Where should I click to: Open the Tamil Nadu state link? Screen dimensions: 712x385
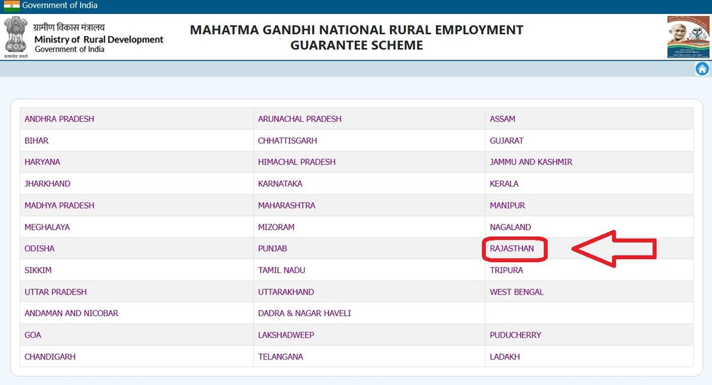282,270
